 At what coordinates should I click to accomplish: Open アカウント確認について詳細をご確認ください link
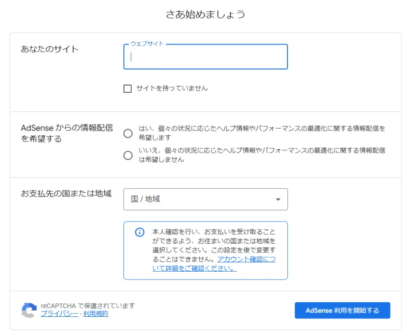coord(214,264)
